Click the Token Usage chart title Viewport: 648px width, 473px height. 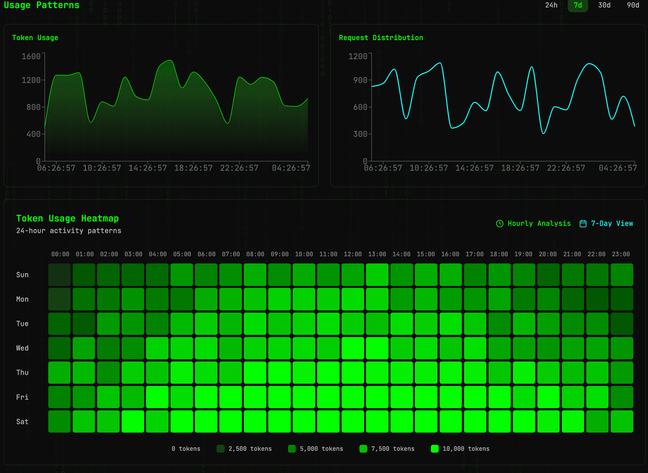pyautogui.click(x=35, y=38)
